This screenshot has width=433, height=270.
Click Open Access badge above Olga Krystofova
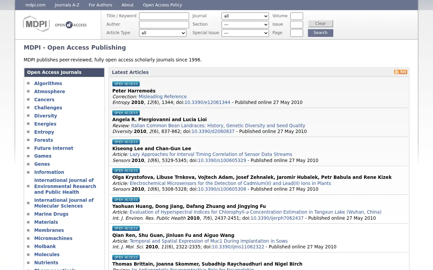pyautogui.click(x=126, y=170)
